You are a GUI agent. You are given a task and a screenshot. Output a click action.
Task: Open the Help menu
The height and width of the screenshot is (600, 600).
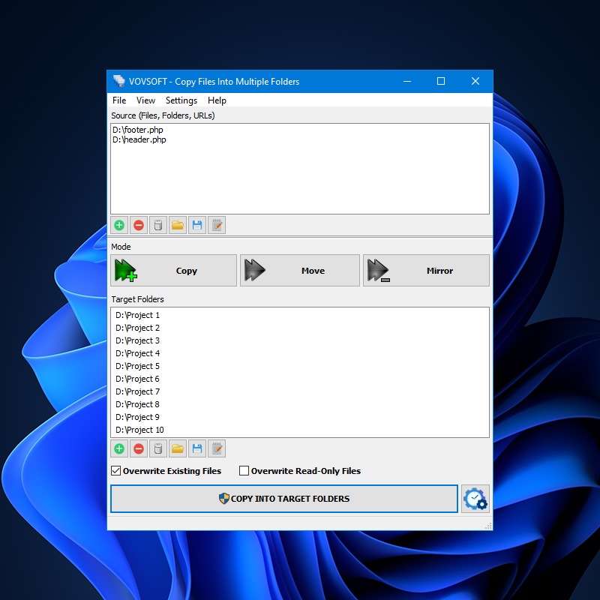[217, 100]
